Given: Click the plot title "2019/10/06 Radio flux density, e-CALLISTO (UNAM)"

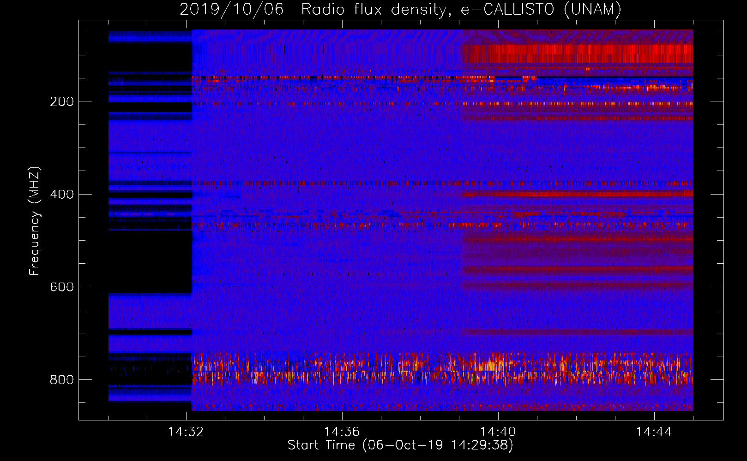Looking at the screenshot, I should 400,9.
